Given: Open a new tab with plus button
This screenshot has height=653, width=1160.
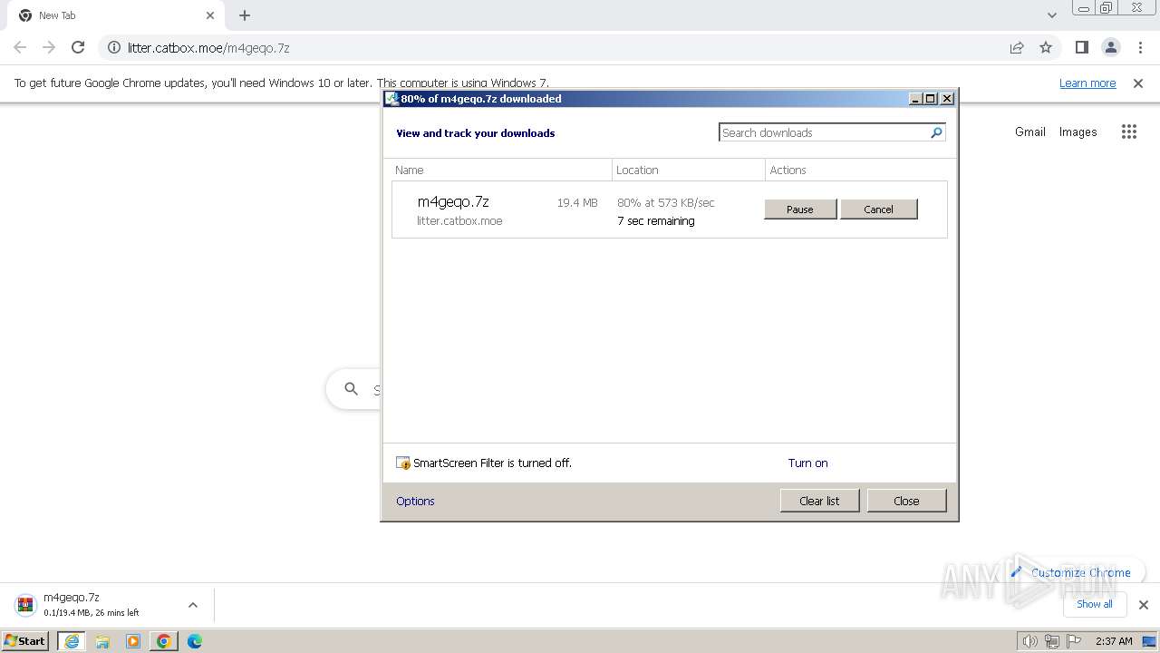Looking at the screenshot, I should 245,15.
